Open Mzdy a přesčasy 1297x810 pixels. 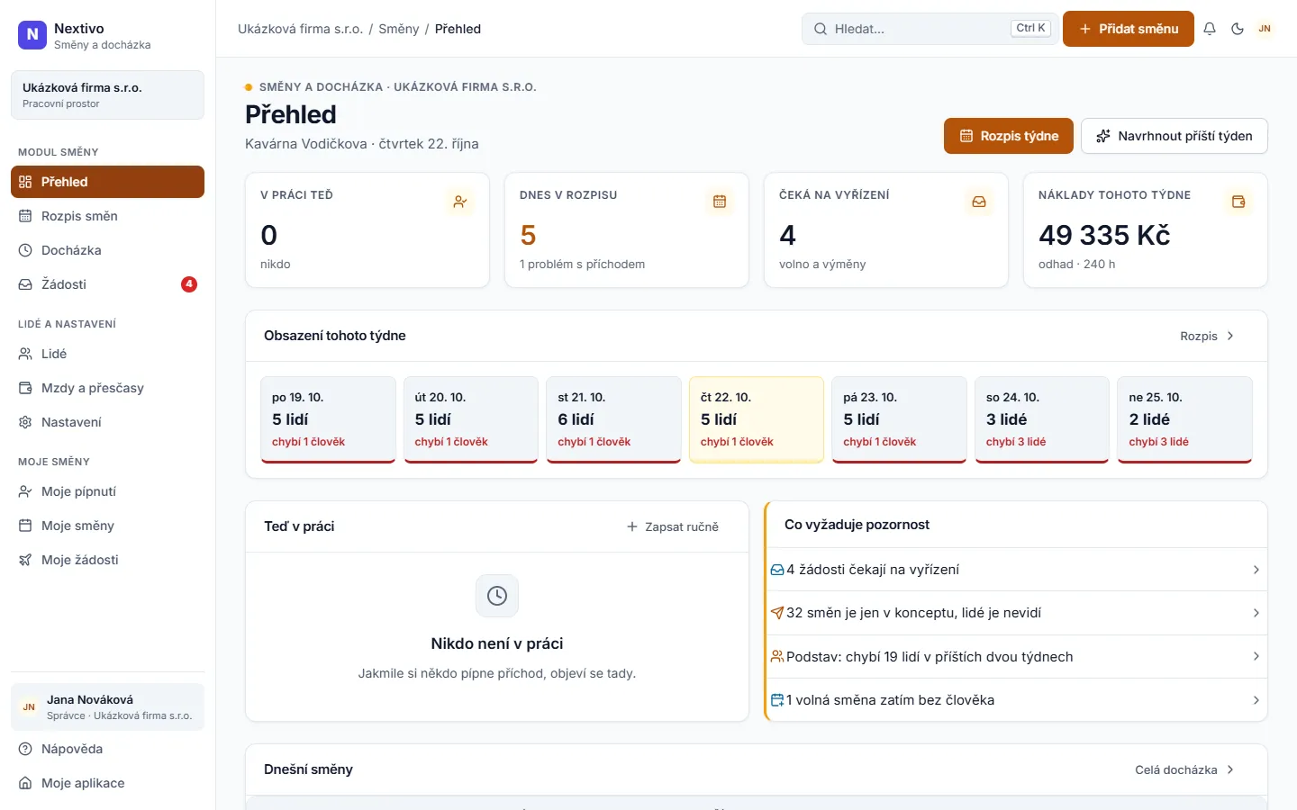pos(107,388)
